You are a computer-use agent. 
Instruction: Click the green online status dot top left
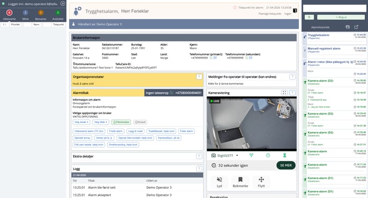(x=3, y=3)
